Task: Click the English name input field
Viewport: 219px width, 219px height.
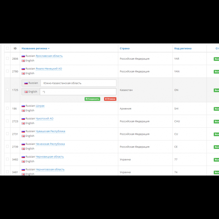Action: 78,92
